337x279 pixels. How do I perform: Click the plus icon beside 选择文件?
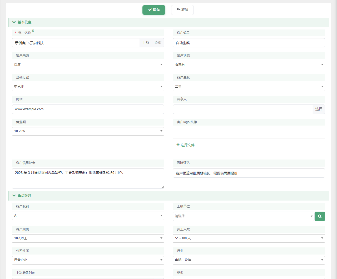click(178, 145)
